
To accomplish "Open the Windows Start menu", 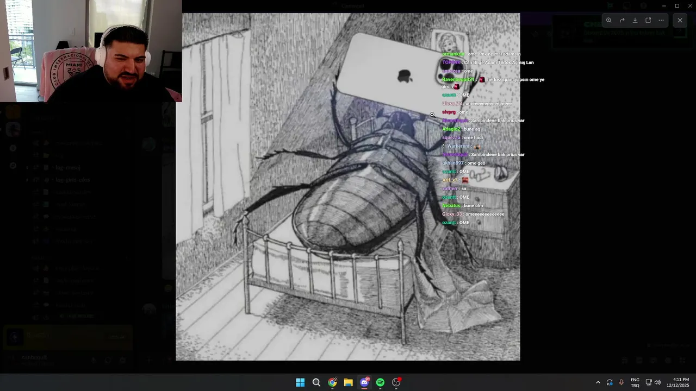I will [x=300, y=382].
